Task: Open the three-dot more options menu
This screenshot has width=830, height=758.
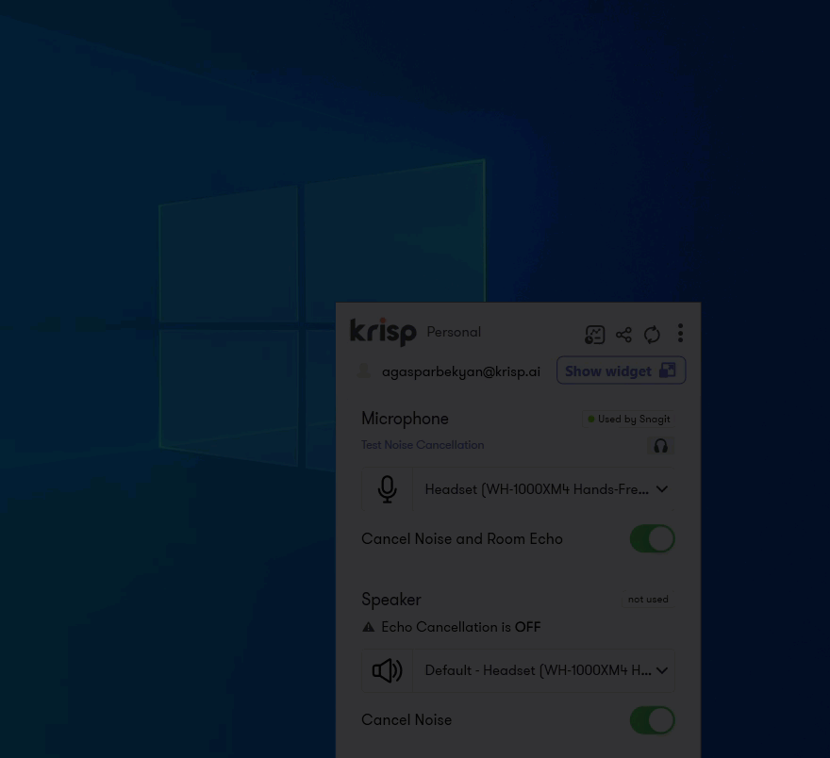Action: click(680, 333)
